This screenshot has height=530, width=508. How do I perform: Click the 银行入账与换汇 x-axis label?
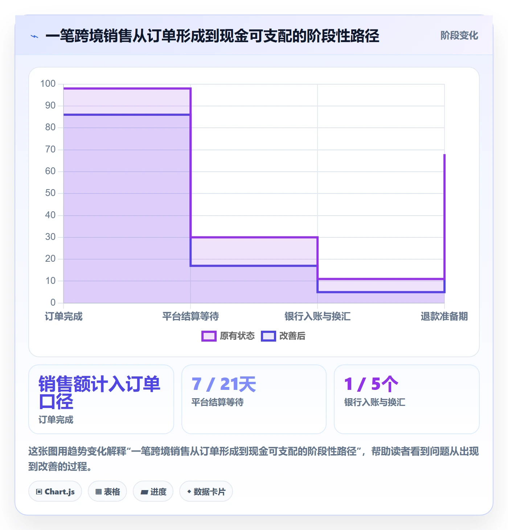pyautogui.click(x=317, y=317)
